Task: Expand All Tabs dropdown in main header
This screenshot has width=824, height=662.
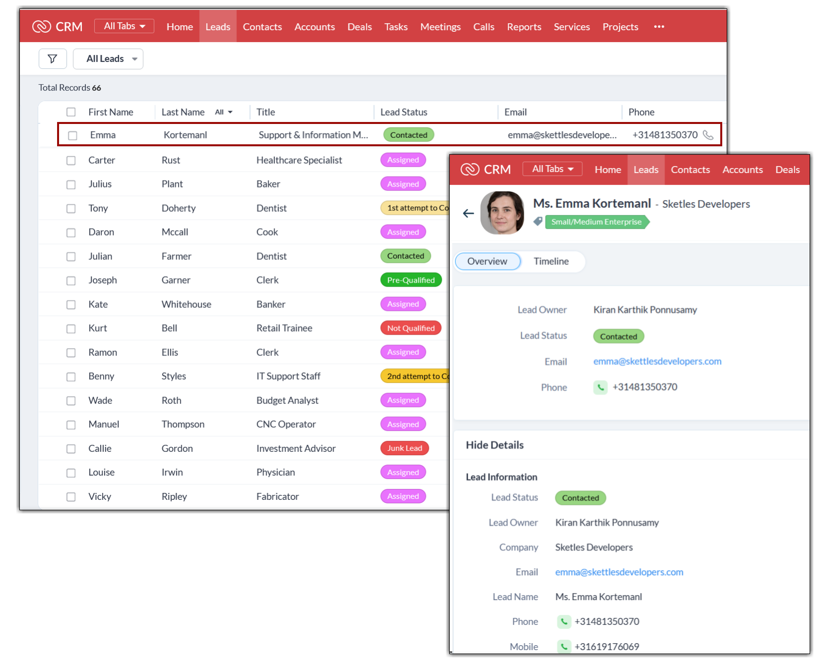Action: pos(124,26)
